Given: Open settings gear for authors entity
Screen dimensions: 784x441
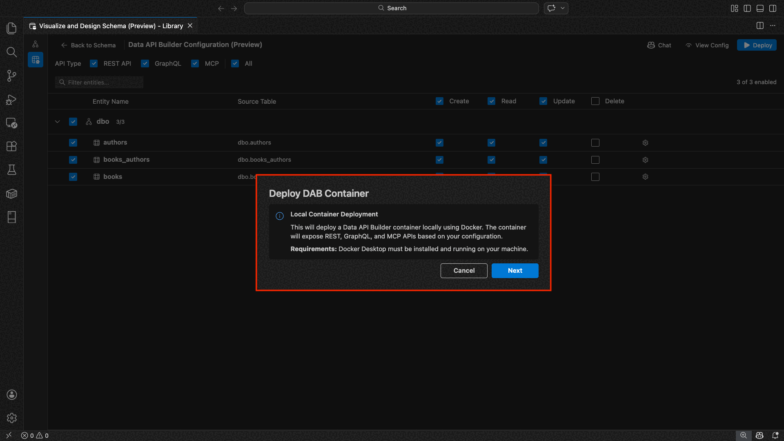Looking at the screenshot, I should [645, 143].
